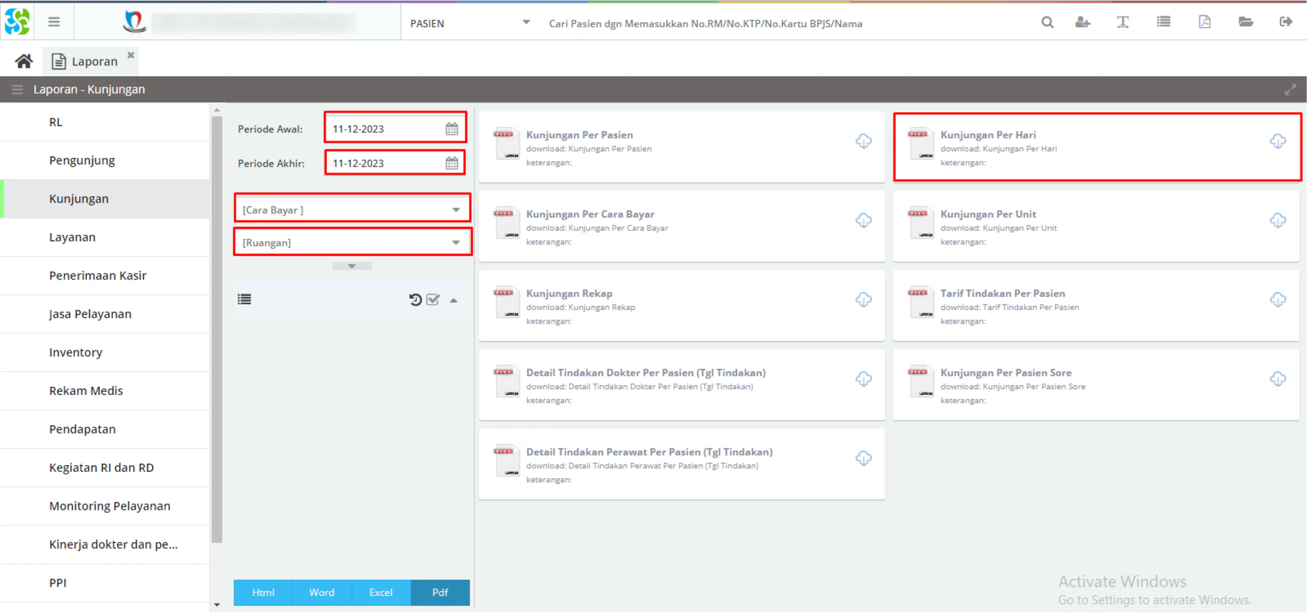Expand more filters with the down arrow

tap(352, 266)
